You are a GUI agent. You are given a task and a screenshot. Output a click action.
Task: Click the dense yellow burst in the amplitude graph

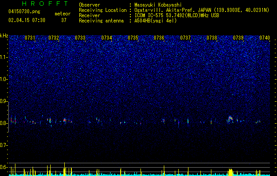230,172
